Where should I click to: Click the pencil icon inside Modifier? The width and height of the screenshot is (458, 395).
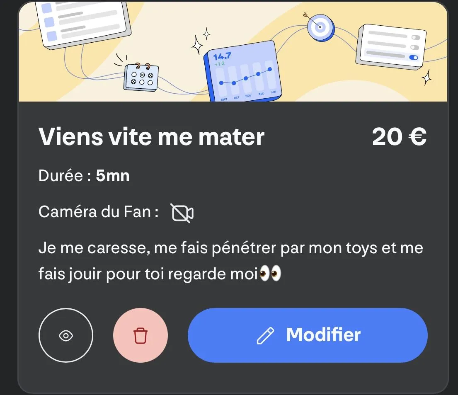tap(265, 336)
